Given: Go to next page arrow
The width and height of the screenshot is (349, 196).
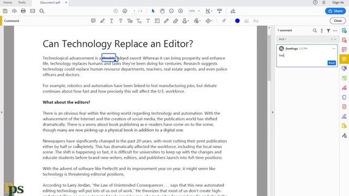Looking at the screenshot, I should coord(125,11).
